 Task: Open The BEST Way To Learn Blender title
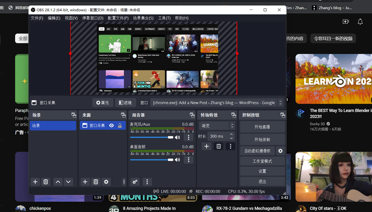341,114
